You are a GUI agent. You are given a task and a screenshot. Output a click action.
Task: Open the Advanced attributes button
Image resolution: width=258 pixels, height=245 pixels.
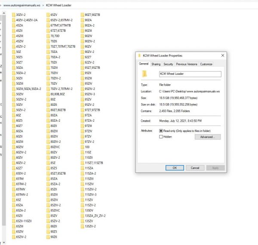[208, 137]
